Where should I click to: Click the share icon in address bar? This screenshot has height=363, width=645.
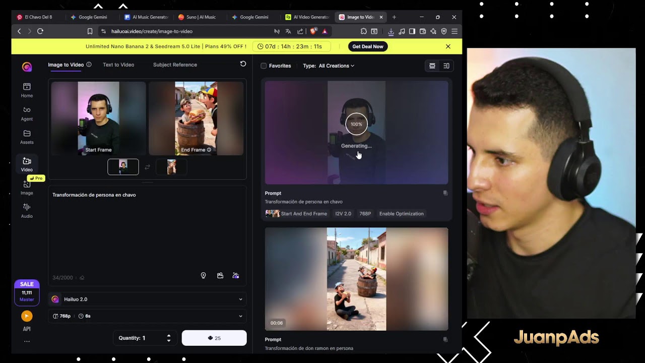point(300,31)
